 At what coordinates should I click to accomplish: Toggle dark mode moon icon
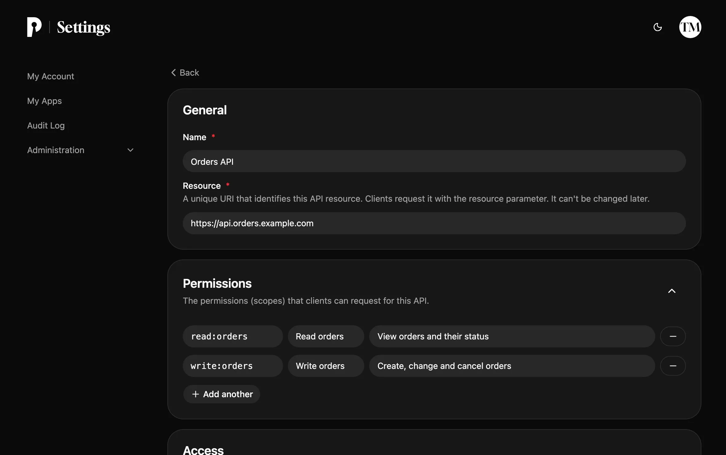pyautogui.click(x=657, y=27)
